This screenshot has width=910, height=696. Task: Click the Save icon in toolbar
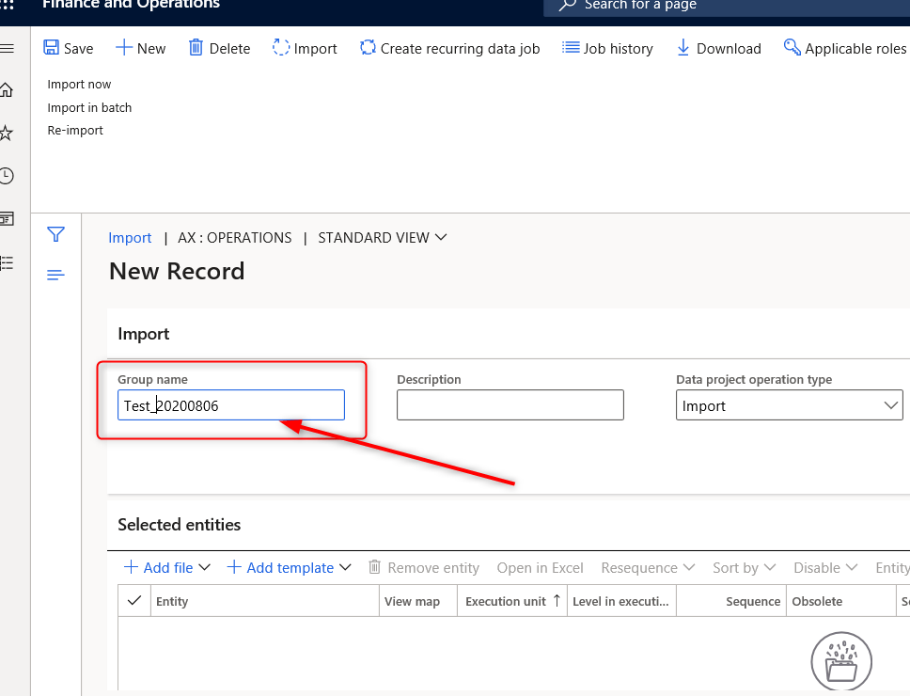tap(52, 48)
